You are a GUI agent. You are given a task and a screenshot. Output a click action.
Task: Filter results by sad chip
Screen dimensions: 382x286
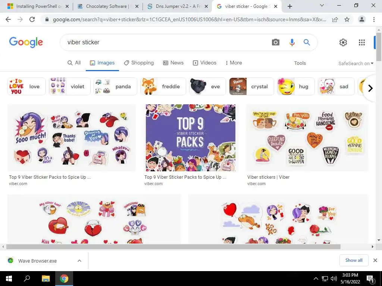336,86
